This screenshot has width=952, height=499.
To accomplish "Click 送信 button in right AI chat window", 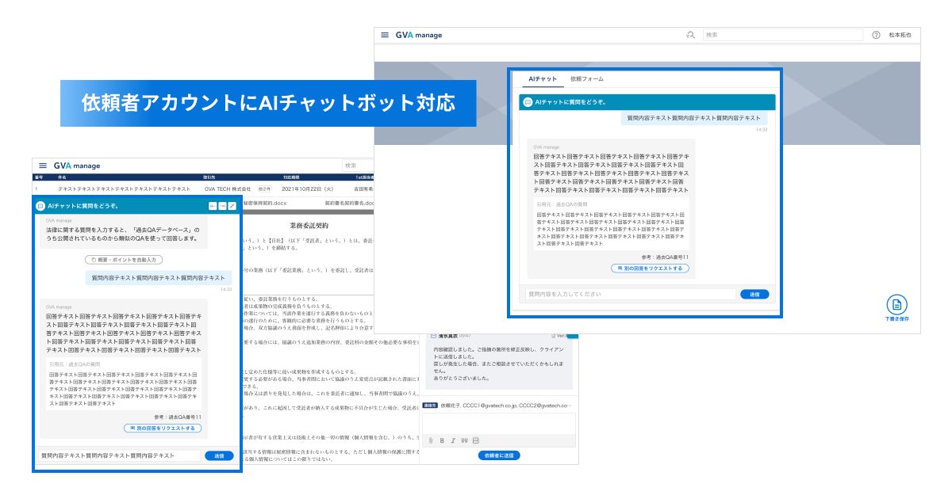I will tap(754, 294).
